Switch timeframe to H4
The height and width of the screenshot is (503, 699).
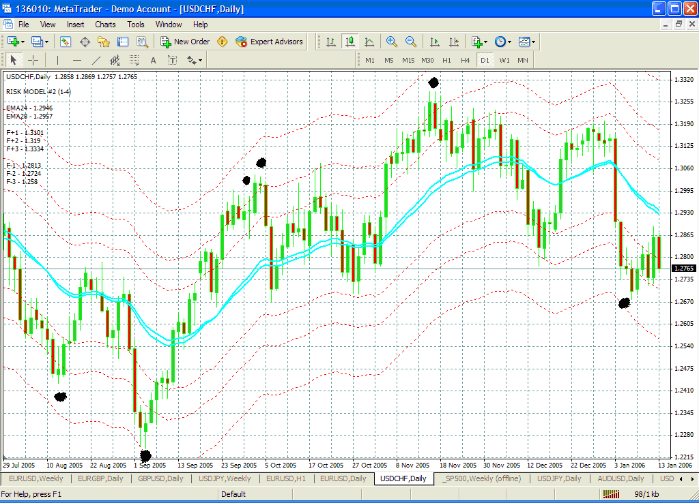point(466,60)
